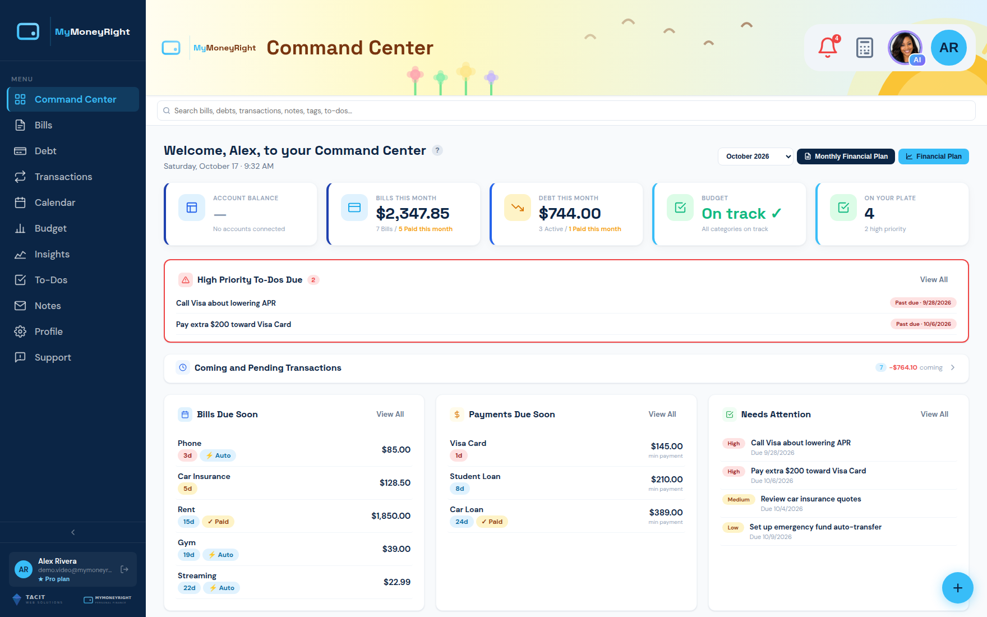Open Calendar from the sidebar
Viewport: 987px width, 617px height.
click(x=73, y=202)
